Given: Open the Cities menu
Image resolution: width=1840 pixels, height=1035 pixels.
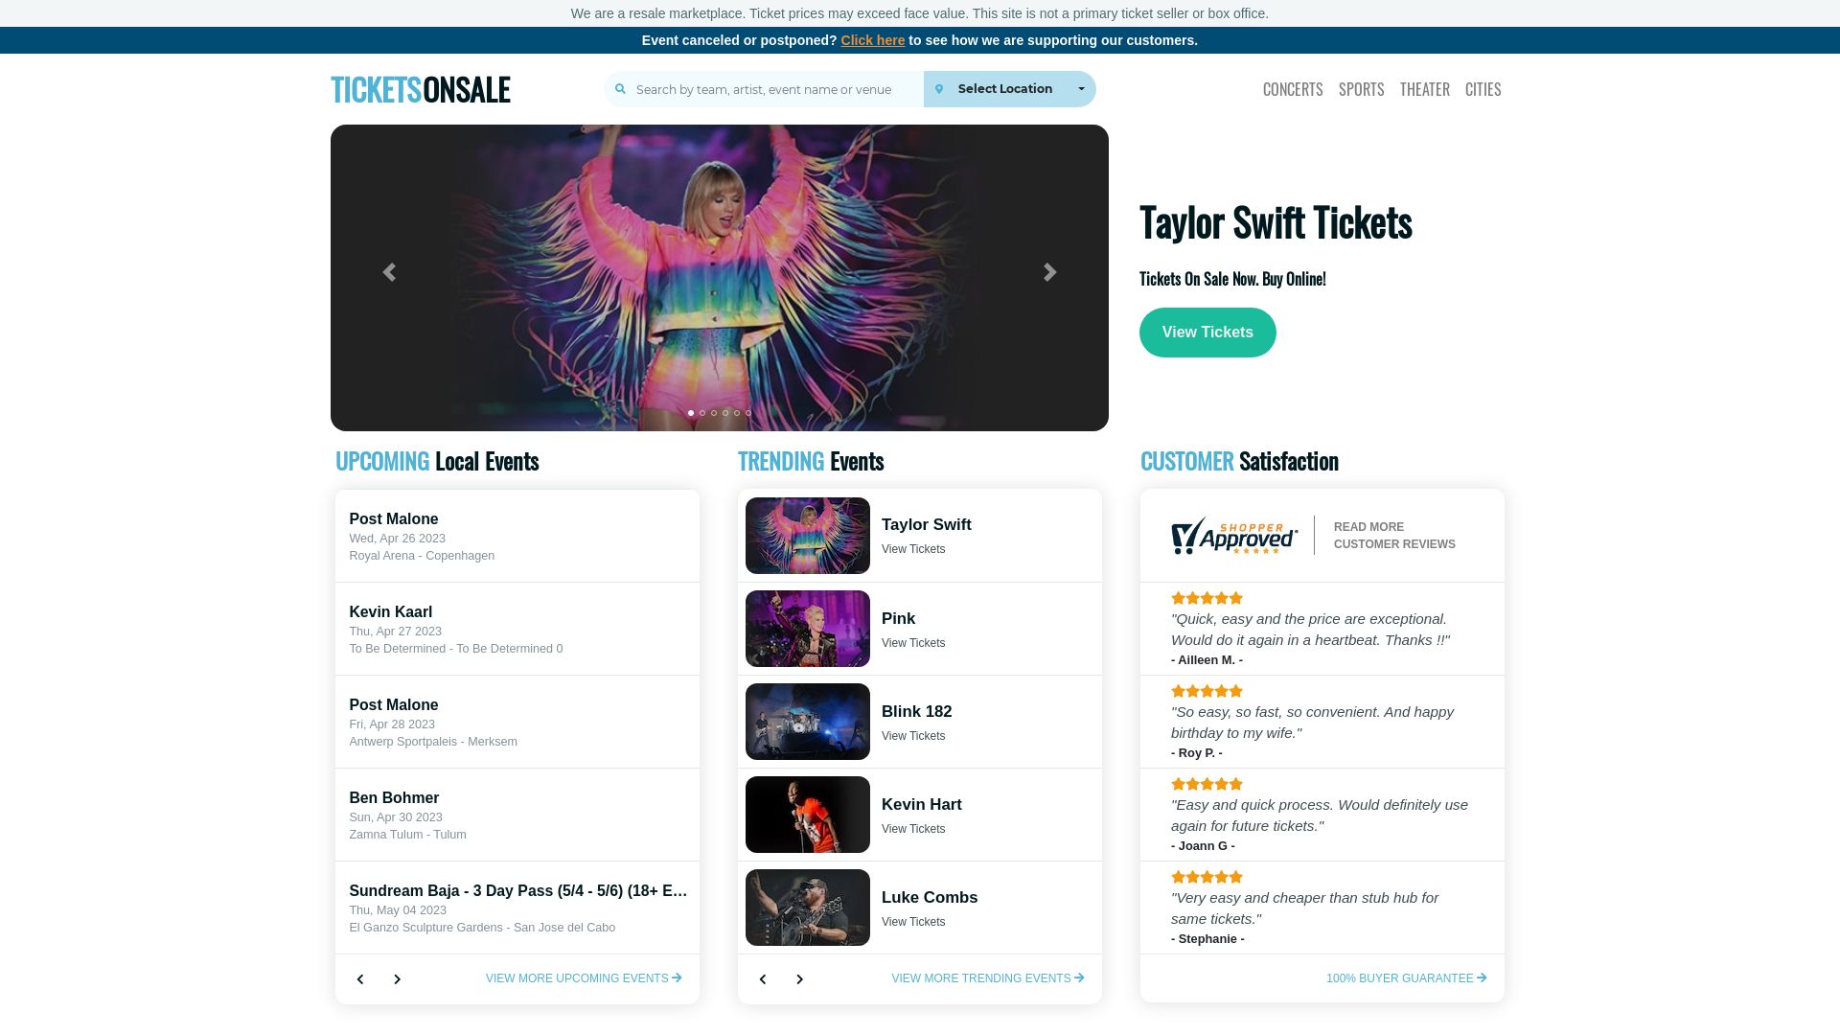Looking at the screenshot, I should coord(1483,89).
